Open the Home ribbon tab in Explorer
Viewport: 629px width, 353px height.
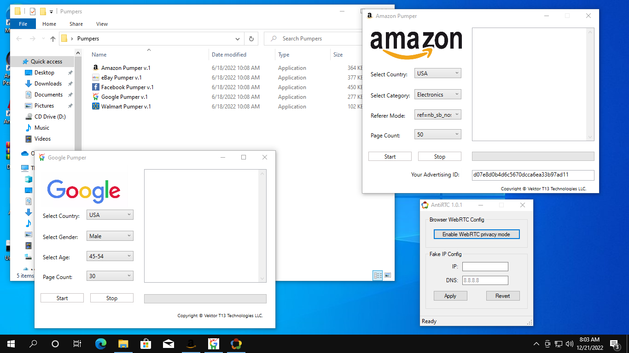pyautogui.click(x=49, y=24)
